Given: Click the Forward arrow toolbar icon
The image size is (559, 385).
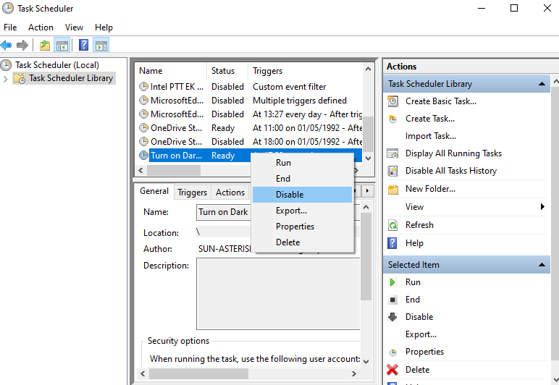Looking at the screenshot, I should 22,46.
